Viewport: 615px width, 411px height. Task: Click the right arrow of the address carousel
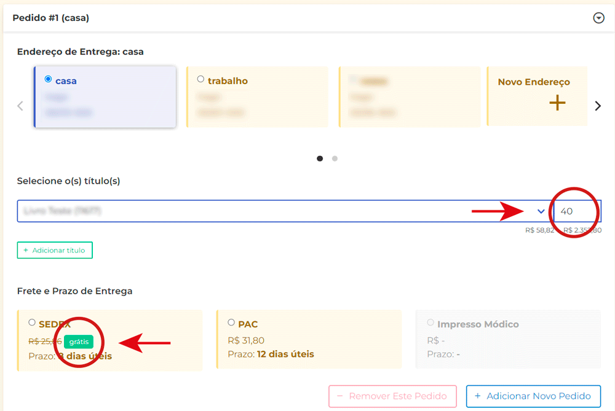[597, 105]
